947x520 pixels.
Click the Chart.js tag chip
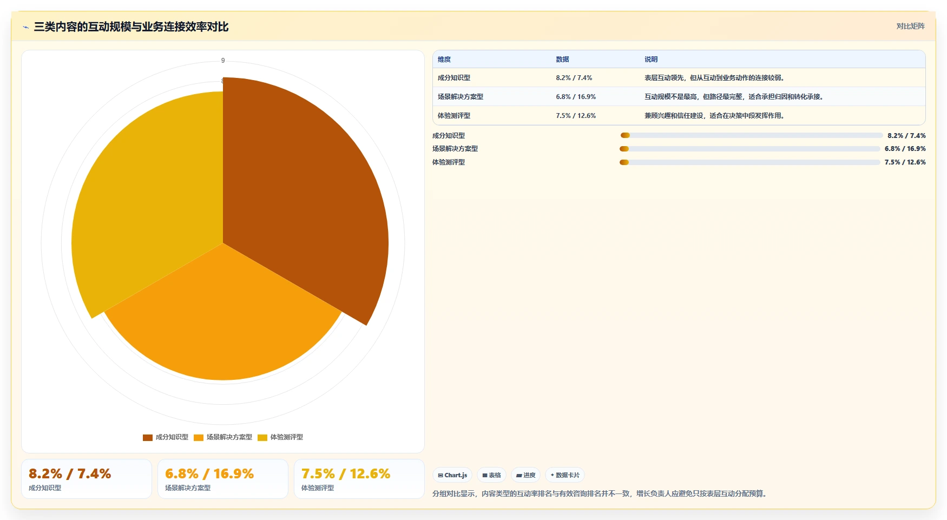click(x=452, y=475)
